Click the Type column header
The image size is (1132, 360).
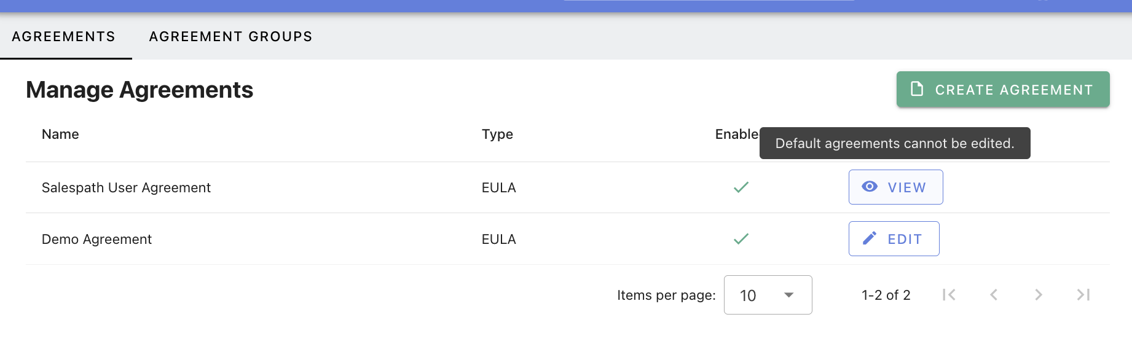(497, 135)
